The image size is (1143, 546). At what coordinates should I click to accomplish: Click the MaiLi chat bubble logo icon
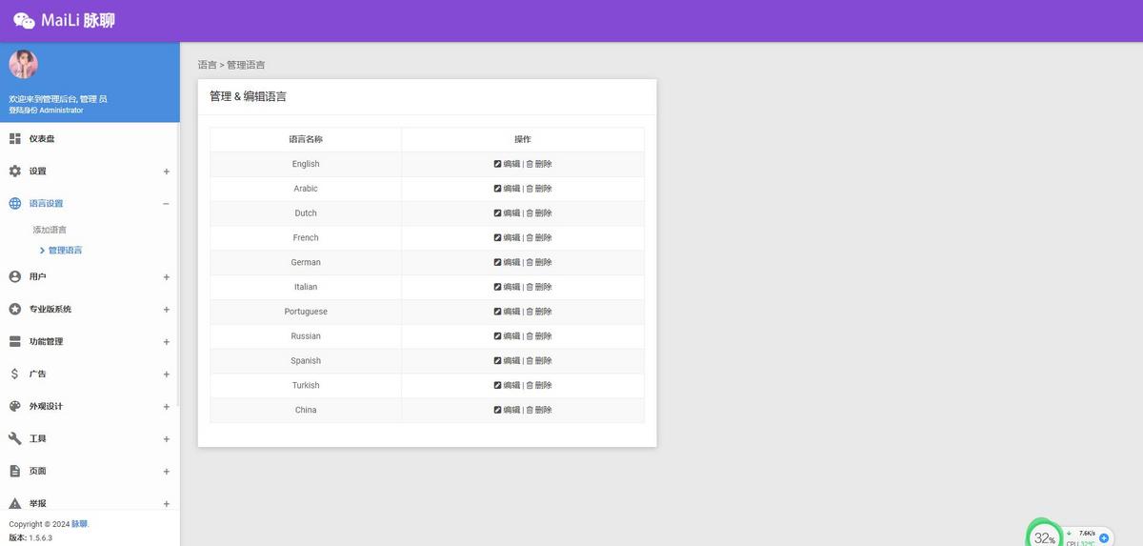(x=24, y=20)
